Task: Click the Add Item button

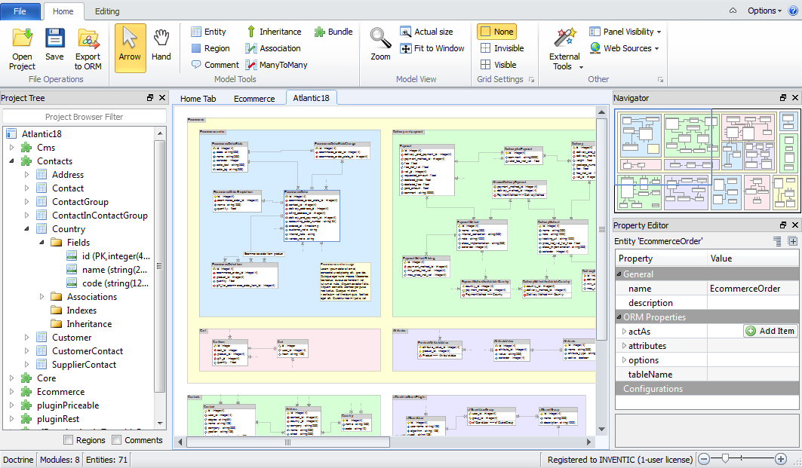Action: pyautogui.click(x=770, y=331)
